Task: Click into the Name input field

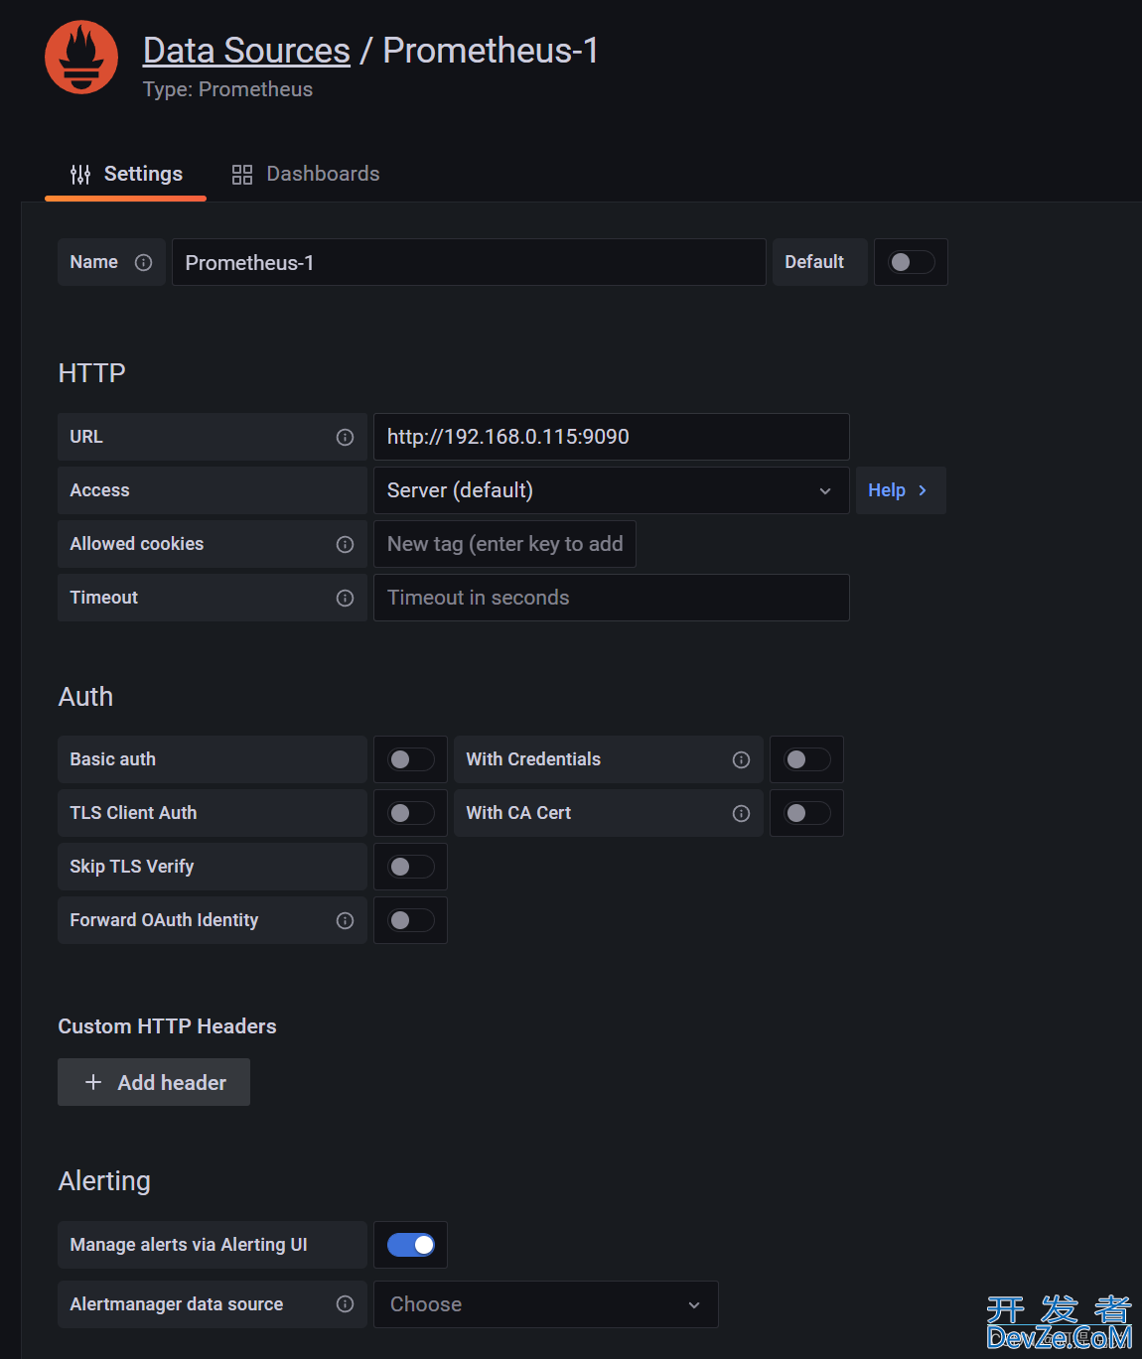Action: (469, 262)
